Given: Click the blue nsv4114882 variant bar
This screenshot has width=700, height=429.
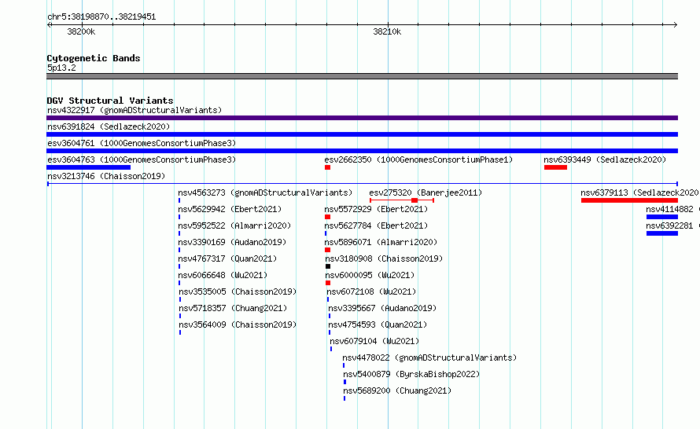Looking at the screenshot, I should tap(662, 217).
